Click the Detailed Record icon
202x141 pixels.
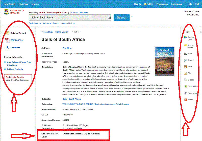[7, 33]
